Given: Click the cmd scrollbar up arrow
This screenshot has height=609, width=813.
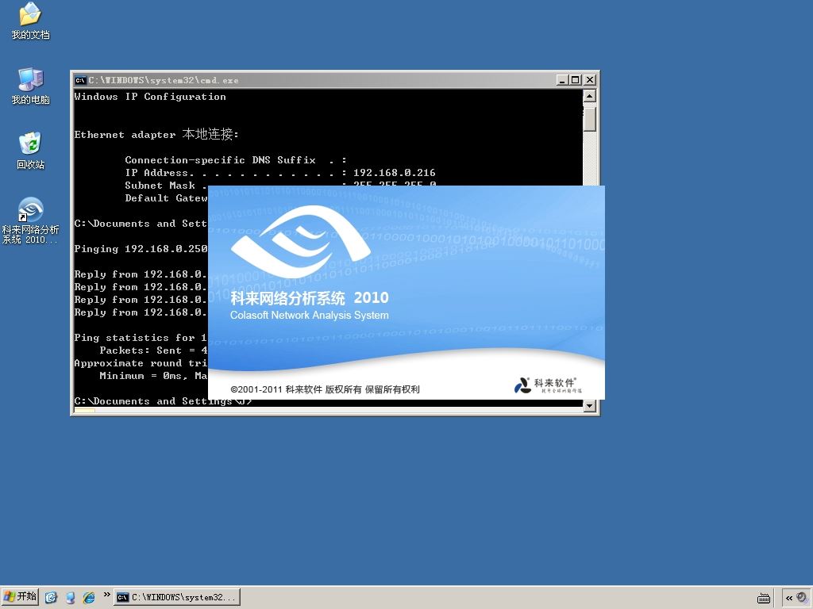Looking at the screenshot, I should click(589, 96).
